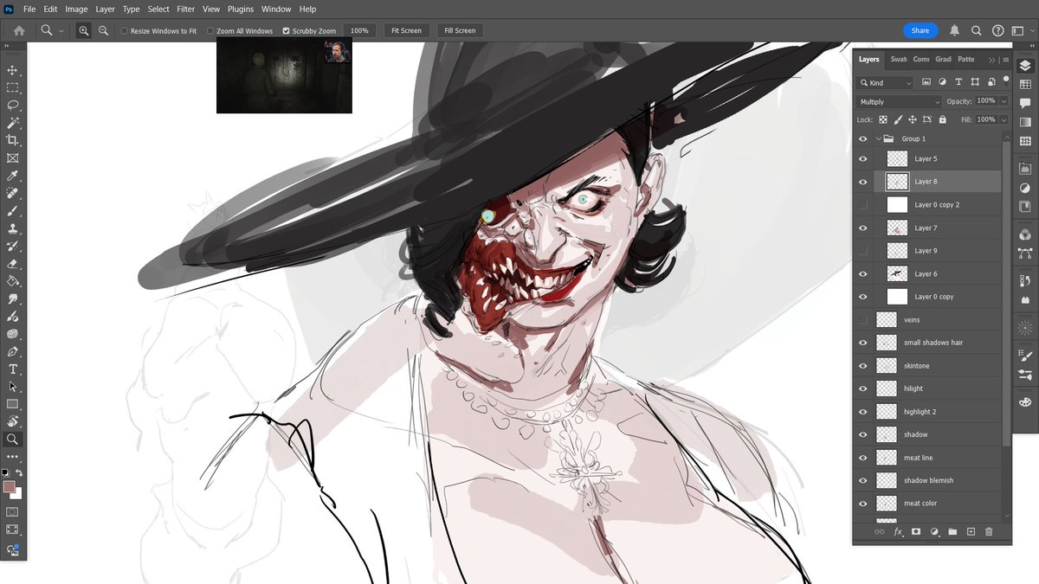Viewport: 1039px width, 584px height.
Task: Lock all attributes with padlock icon
Action: tap(942, 120)
